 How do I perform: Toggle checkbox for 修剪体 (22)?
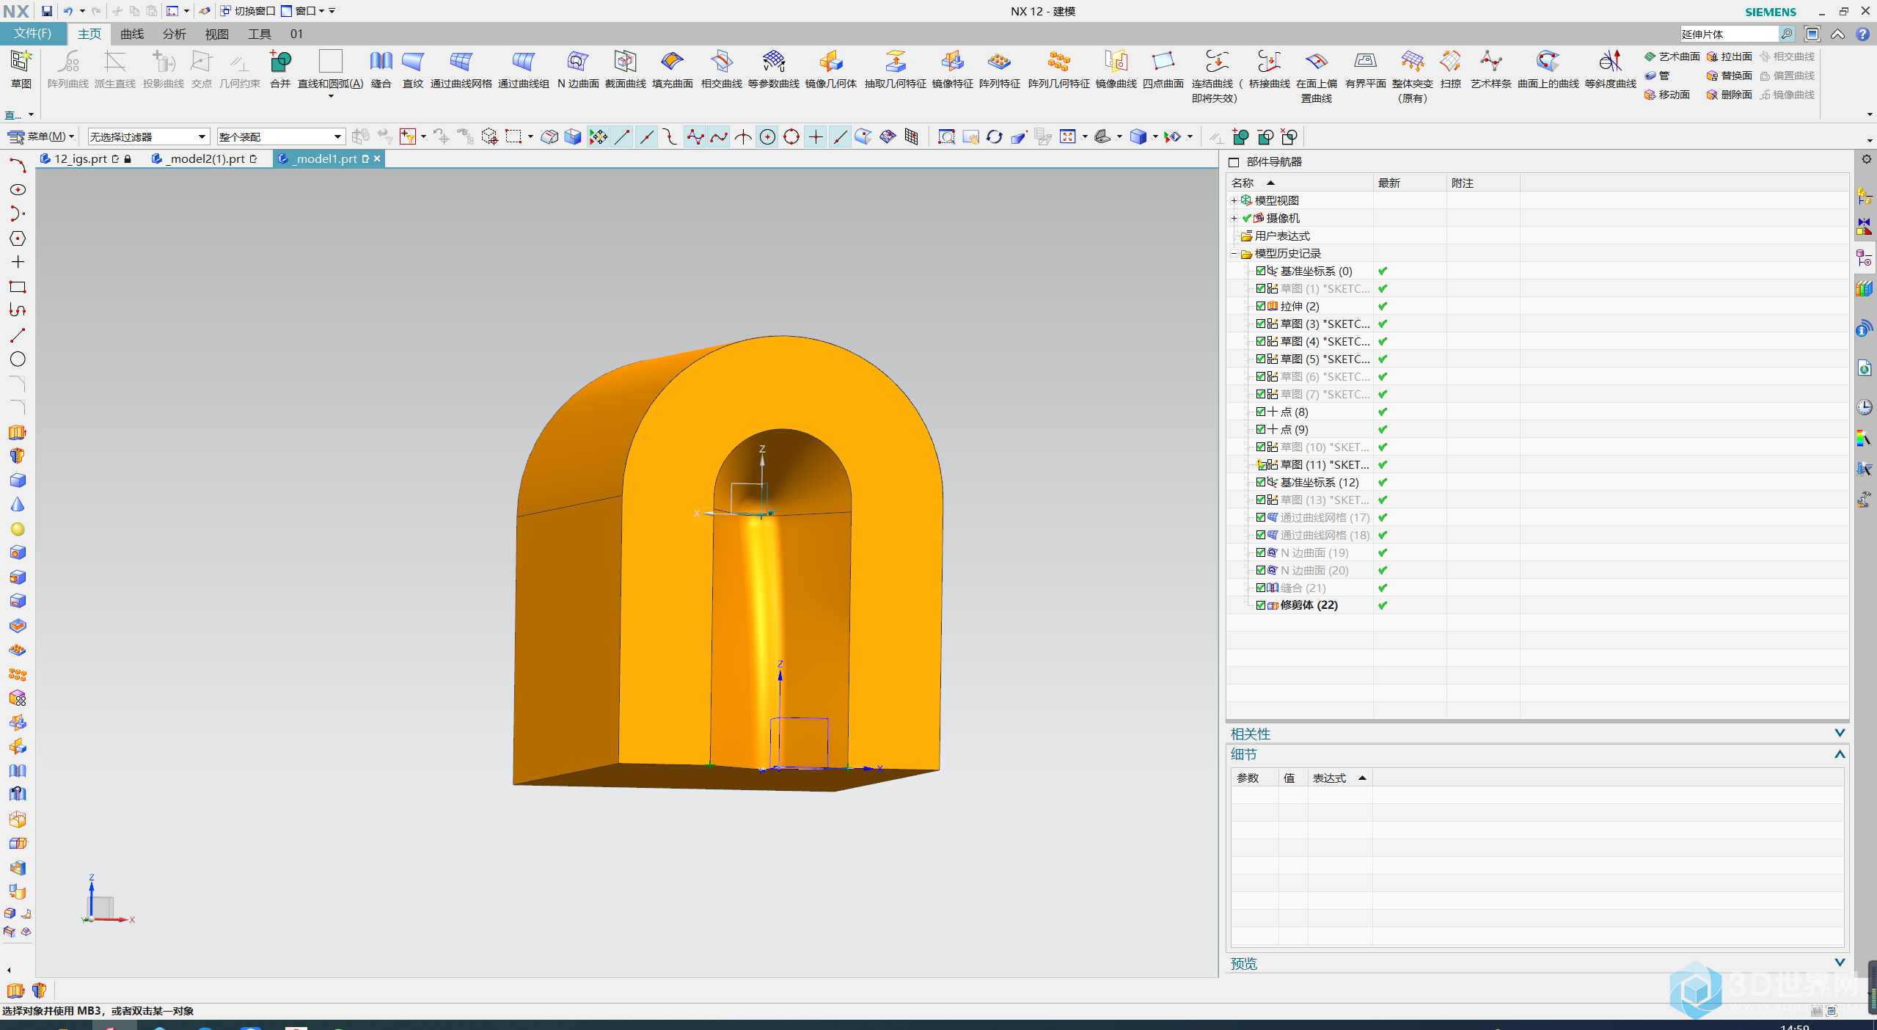pos(1260,605)
